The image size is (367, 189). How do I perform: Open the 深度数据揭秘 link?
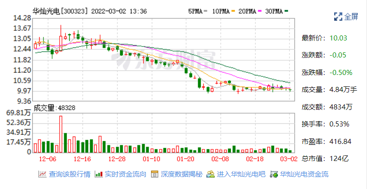point(181,174)
